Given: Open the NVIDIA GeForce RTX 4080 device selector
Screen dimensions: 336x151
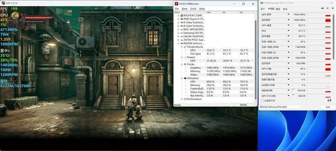Looking at the screenshot, I should click(281, 107).
